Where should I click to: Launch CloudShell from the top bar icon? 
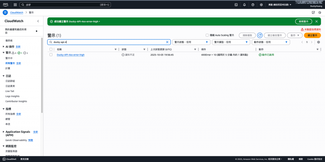(236, 4)
